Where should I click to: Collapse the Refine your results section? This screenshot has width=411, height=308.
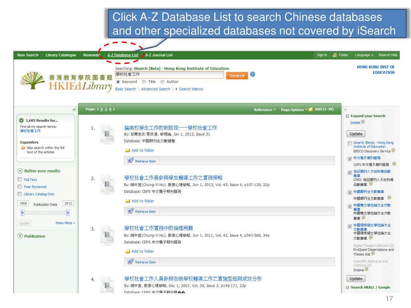point(20,171)
